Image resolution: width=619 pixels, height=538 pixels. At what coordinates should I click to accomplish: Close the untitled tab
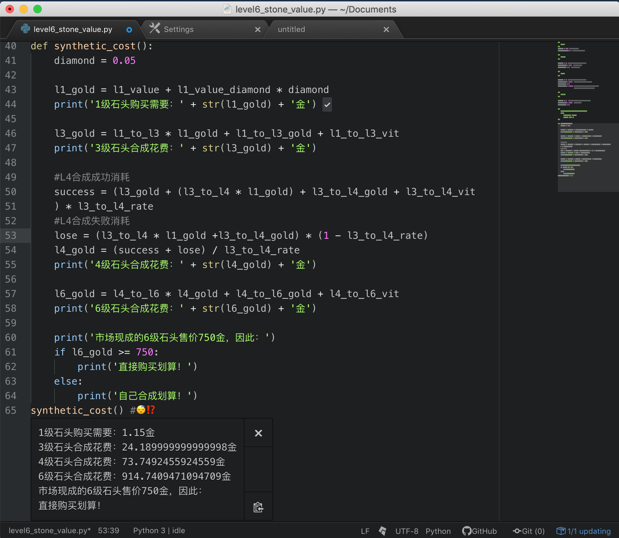pyautogui.click(x=386, y=30)
